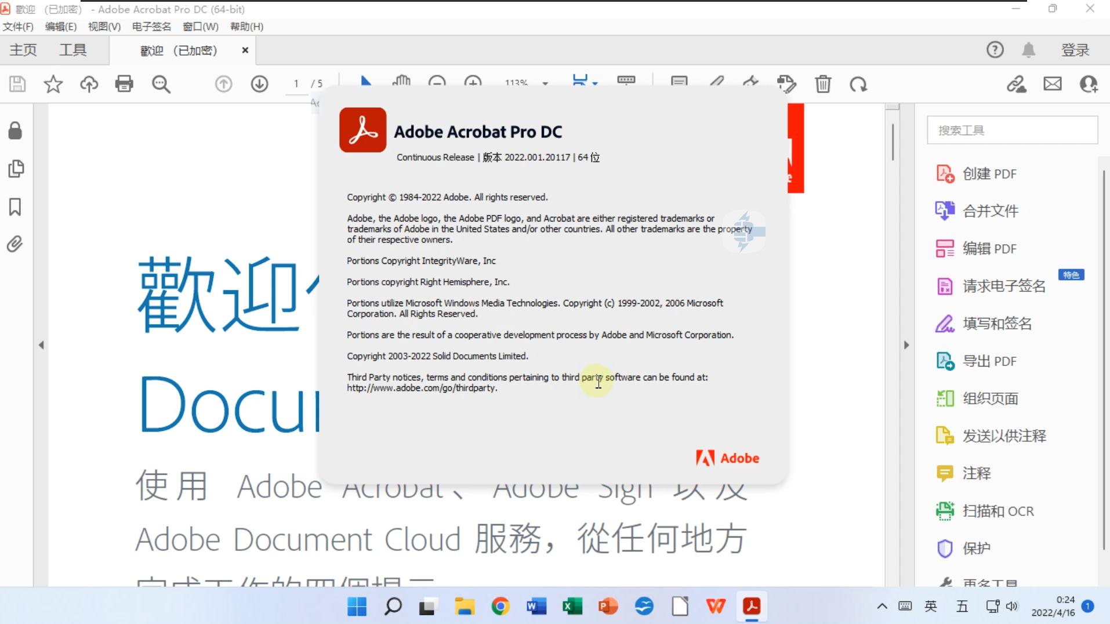This screenshot has width=1110, height=624.
Task: Select the hand pan tool
Action: click(x=402, y=83)
